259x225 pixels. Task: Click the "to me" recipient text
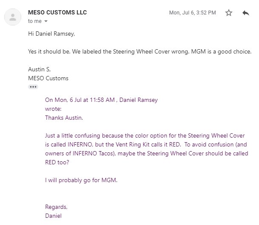pyautogui.click(x=35, y=21)
